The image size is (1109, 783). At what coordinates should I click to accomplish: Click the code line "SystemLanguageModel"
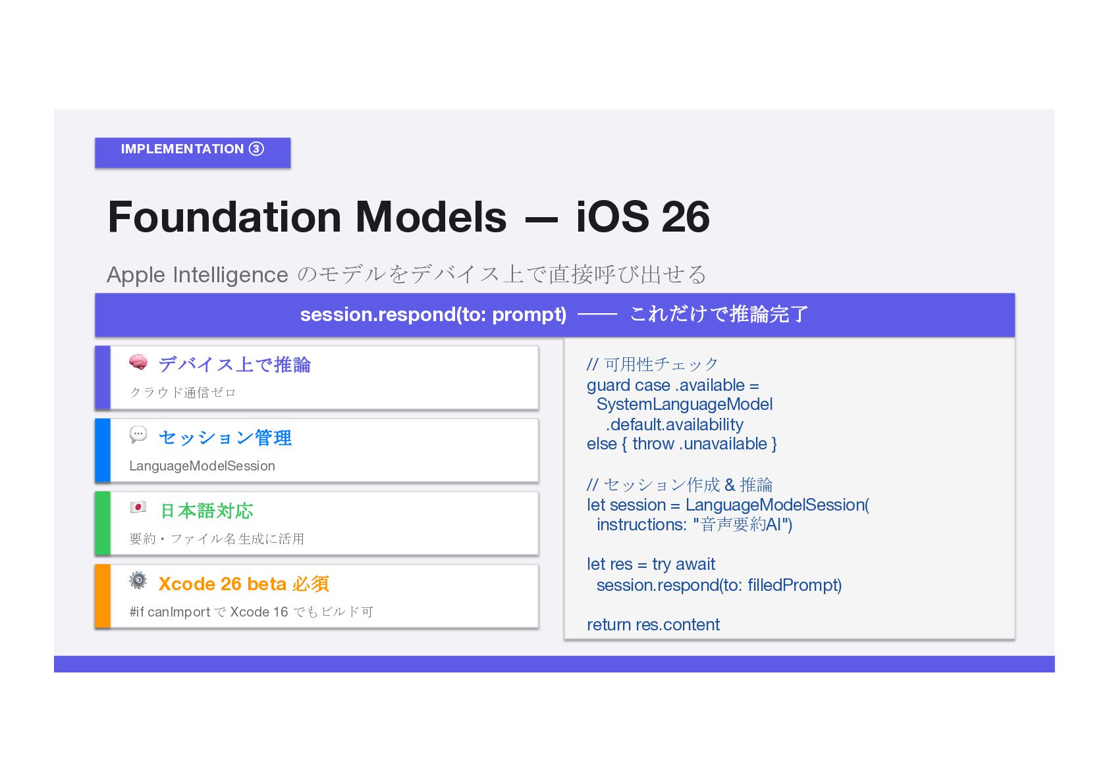(685, 404)
